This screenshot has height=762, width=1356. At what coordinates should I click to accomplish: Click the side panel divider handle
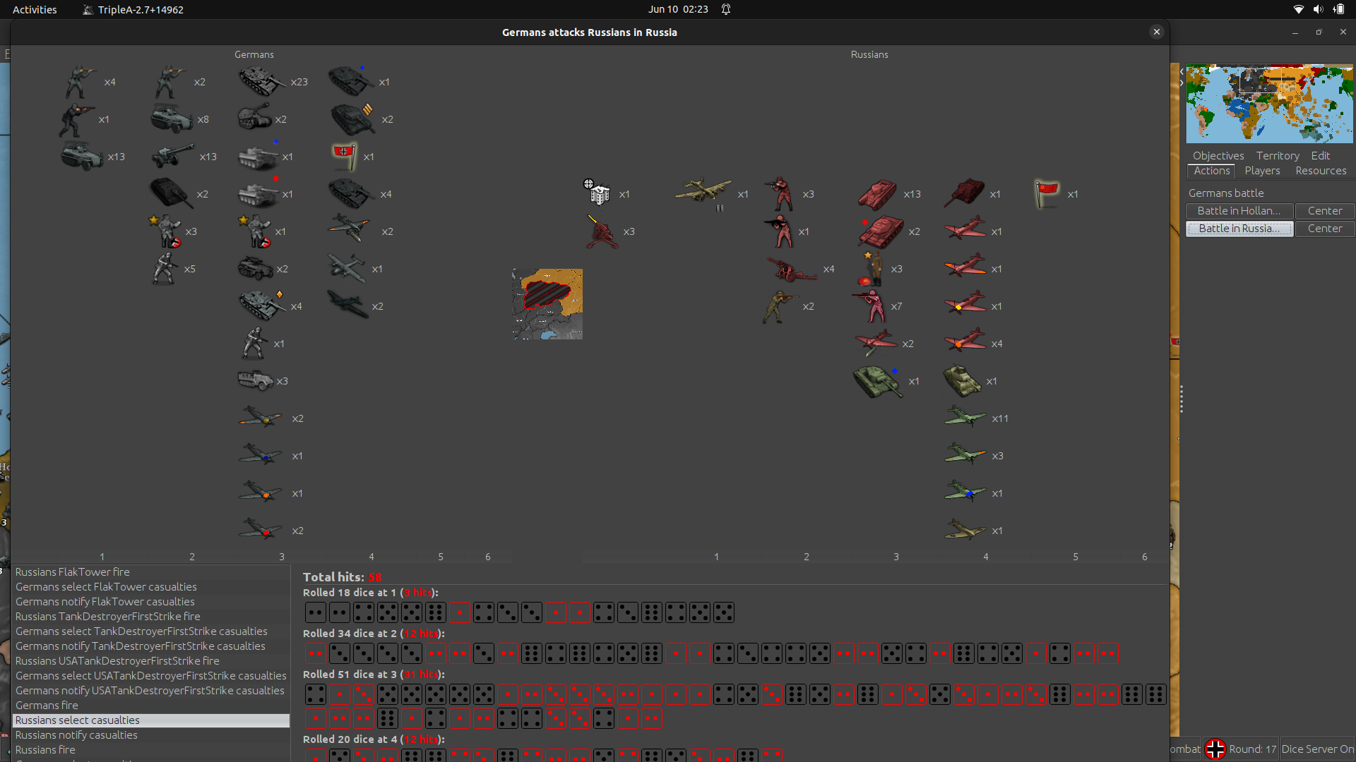[x=1181, y=399]
